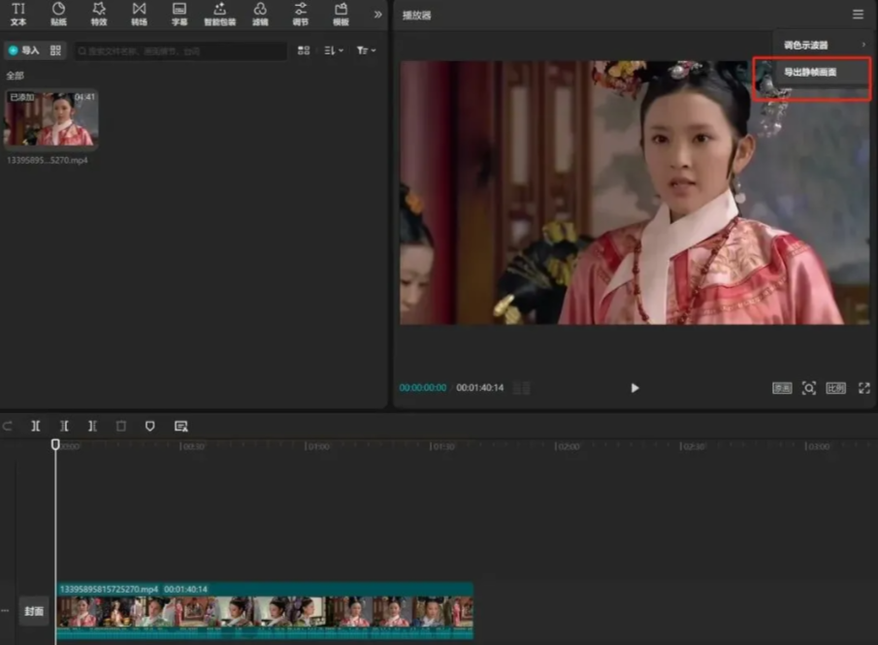Select the video clip on timeline

(265, 611)
